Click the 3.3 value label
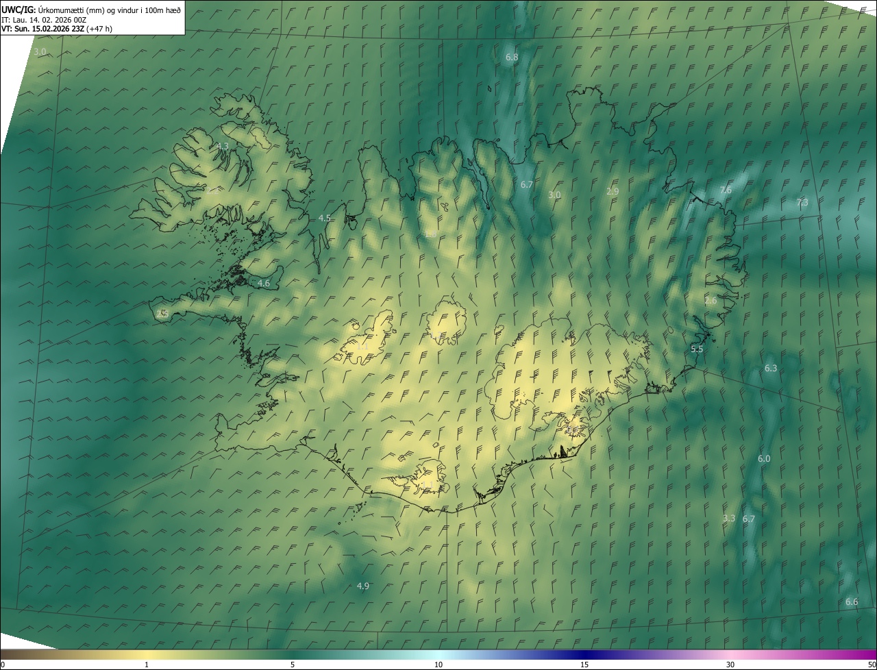This screenshot has width=877, height=670. tap(729, 519)
